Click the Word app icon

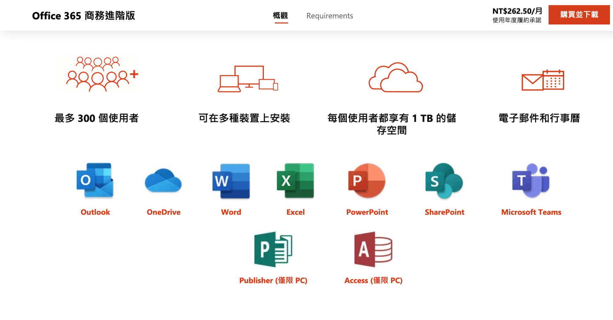[x=231, y=181]
